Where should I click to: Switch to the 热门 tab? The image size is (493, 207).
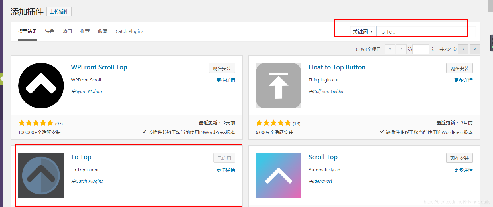67,31
